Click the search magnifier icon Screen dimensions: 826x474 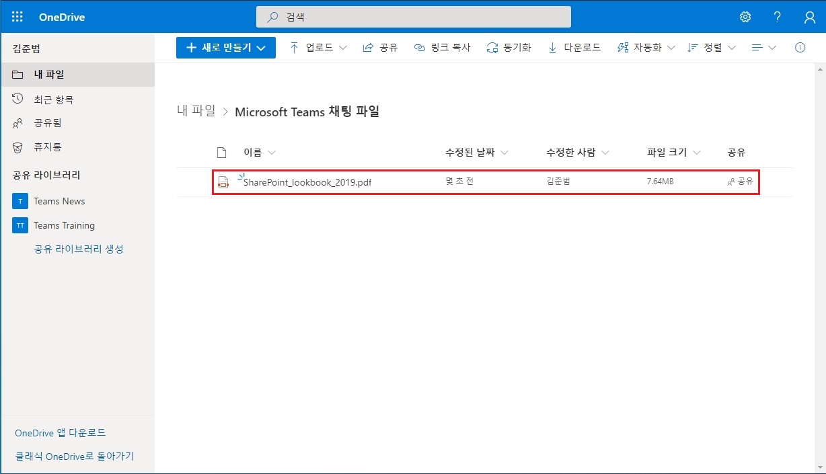pos(272,17)
